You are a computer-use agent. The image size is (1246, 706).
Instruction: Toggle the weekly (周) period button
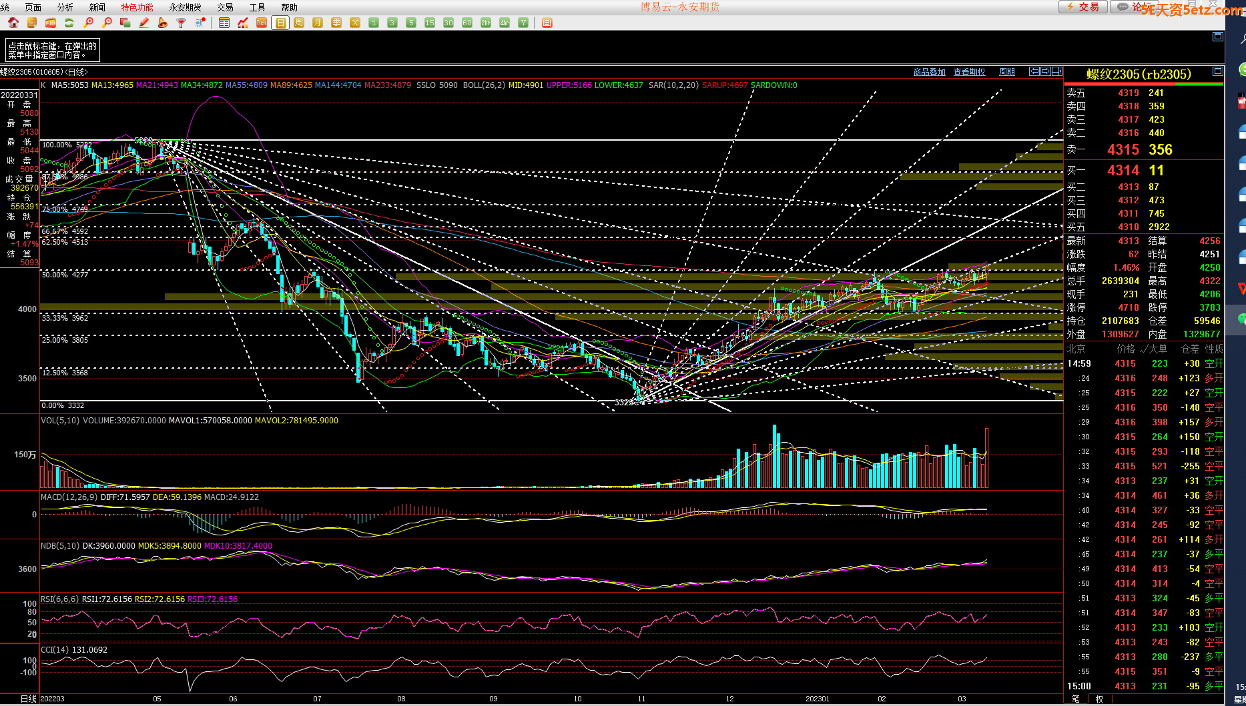[299, 23]
